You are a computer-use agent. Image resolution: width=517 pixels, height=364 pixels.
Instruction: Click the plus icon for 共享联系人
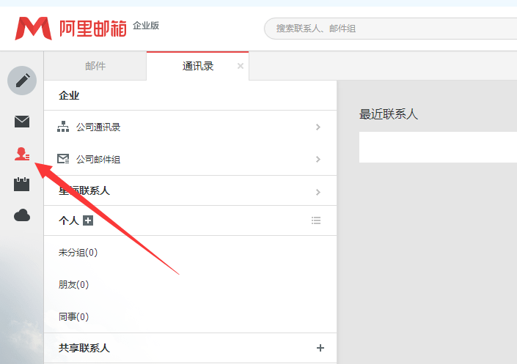point(320,348)
